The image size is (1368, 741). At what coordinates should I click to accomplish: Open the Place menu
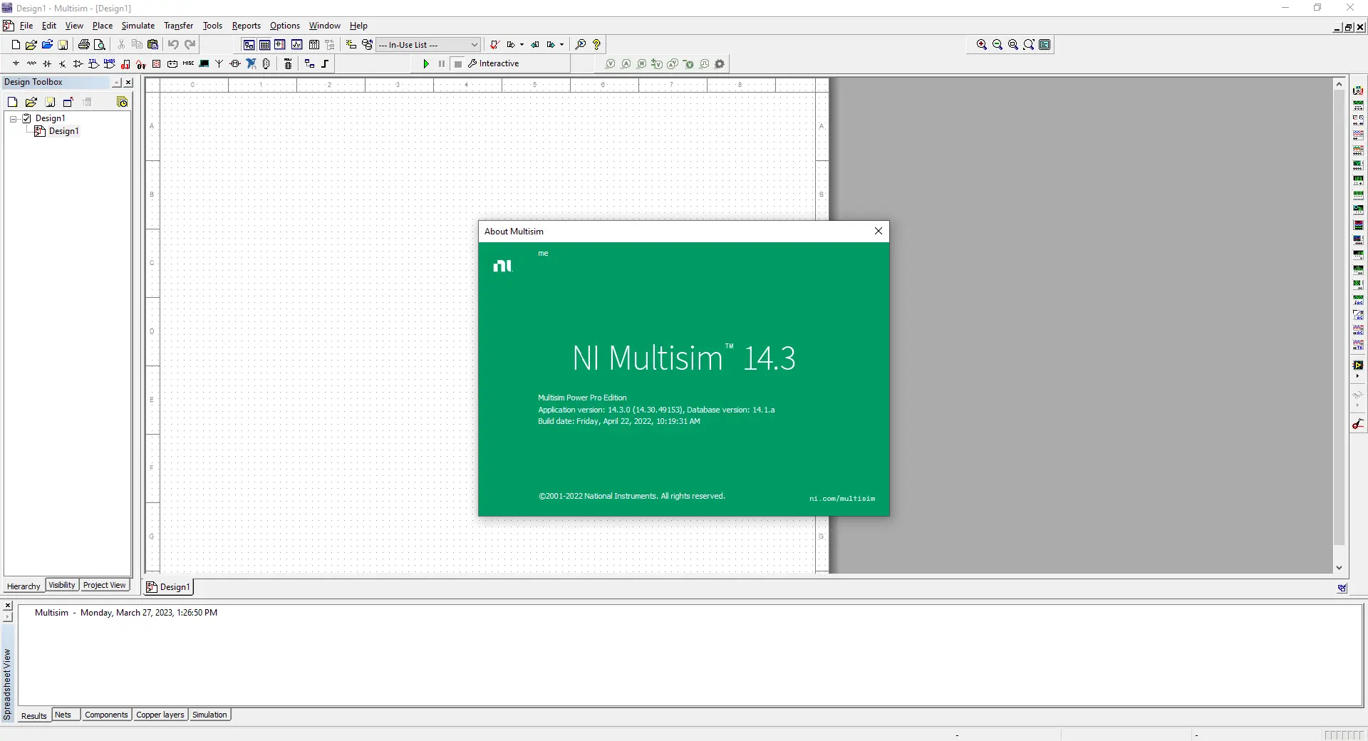pos(103,26)
